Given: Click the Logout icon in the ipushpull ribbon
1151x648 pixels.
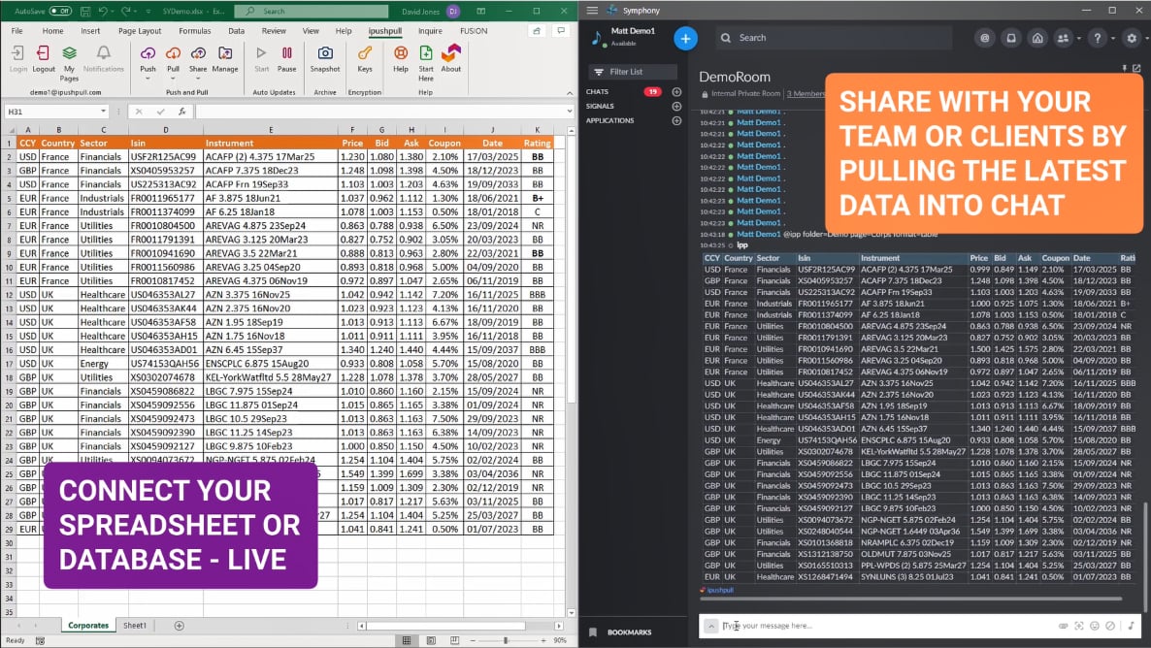Looking at the screenshot, I should point(44,53).
